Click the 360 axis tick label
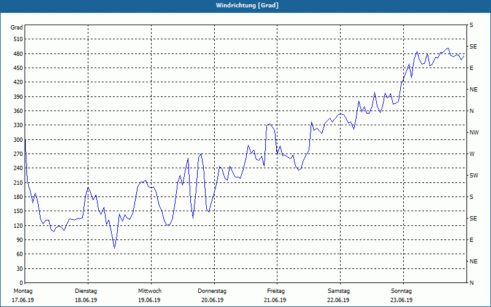 tap(18, 111)
